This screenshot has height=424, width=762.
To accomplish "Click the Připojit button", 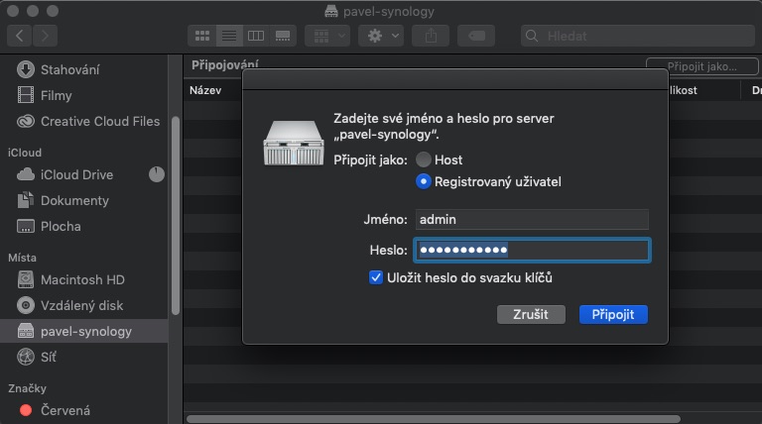I will (613, 314).
